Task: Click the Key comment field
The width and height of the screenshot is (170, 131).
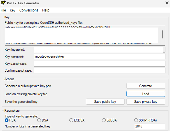Action: coord(100,57)
